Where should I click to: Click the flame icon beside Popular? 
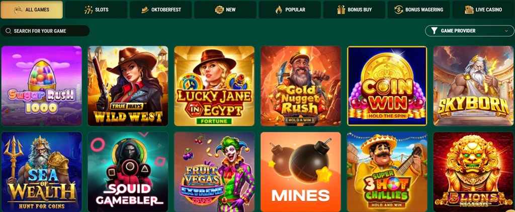coord(279,10)
